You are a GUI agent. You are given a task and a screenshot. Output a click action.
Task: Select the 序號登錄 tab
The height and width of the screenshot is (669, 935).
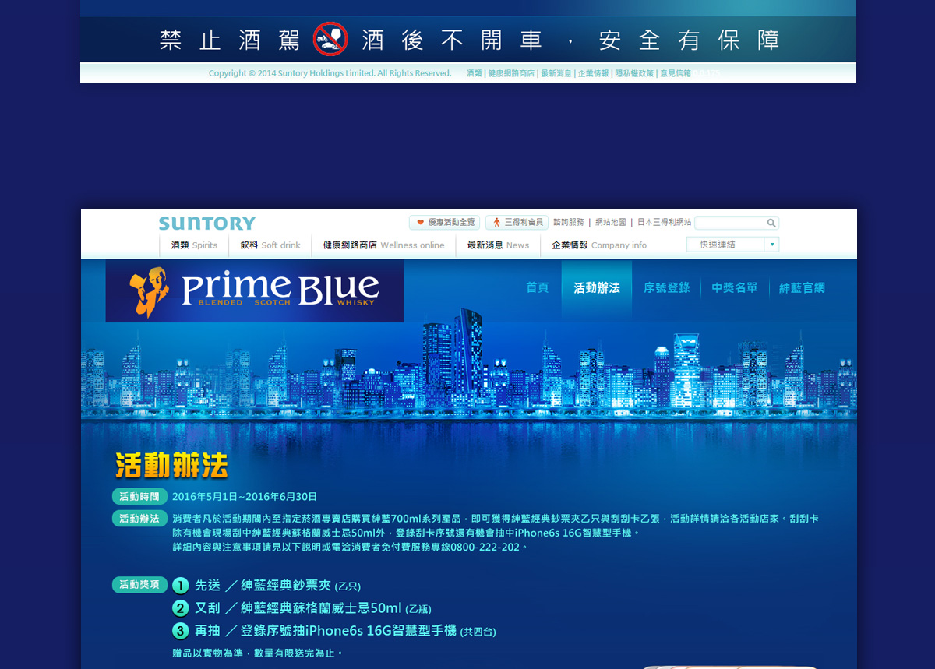pos(667,287)
